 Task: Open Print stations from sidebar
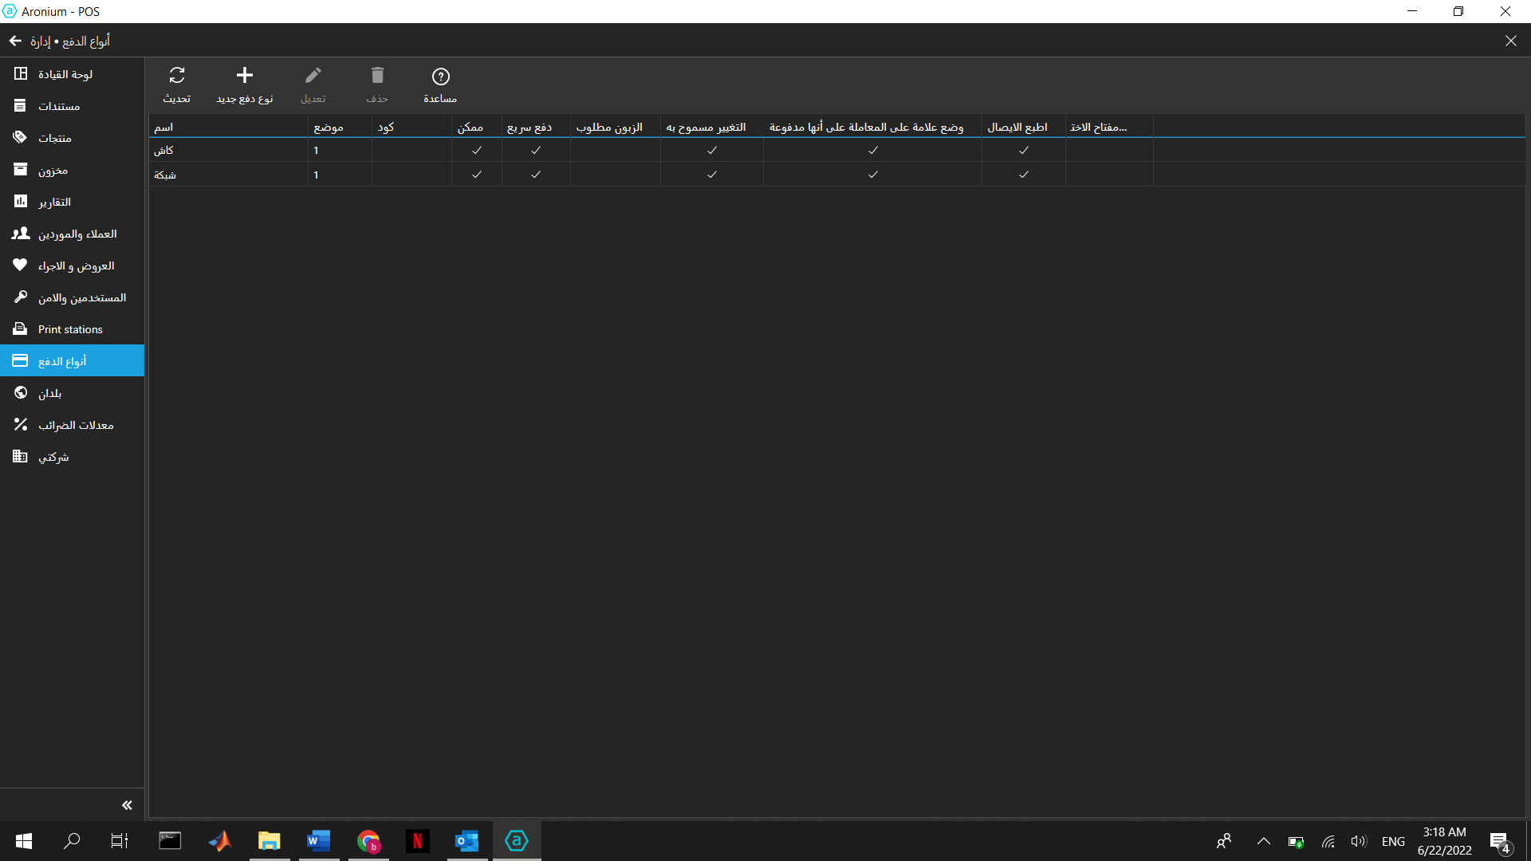tap(70, 329)
